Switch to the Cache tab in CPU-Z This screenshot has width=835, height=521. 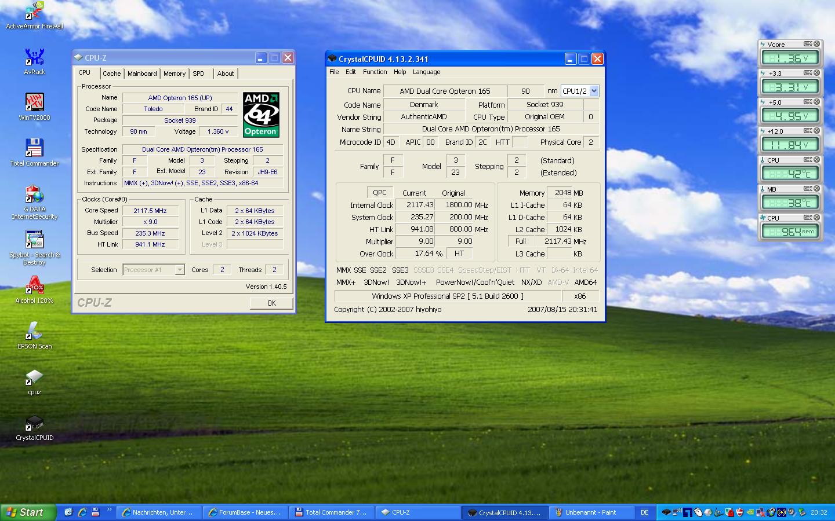click(112, 74)
